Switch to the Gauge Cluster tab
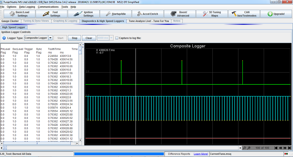Screen dimensions: 293x157 click(x=10, y=21)
